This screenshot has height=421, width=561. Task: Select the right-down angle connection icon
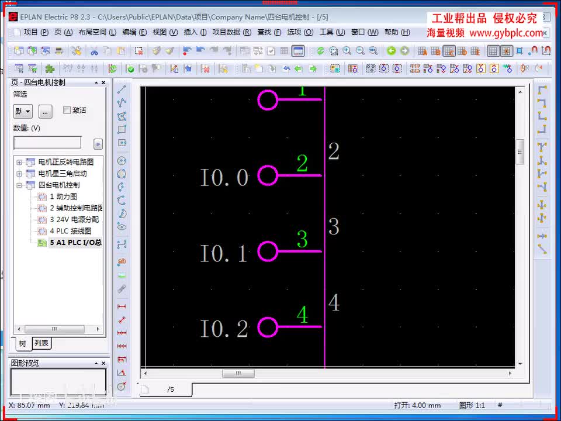(542, 89)
